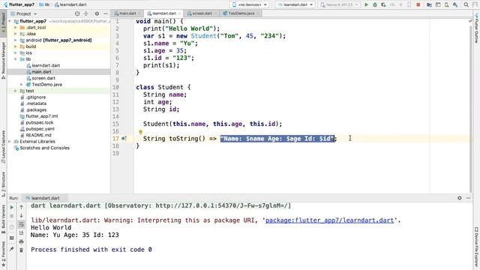The width and height of the screenshot is (480, 270).
Task: Toggle Device File Explorer right panel
Action: pos(476,247)
